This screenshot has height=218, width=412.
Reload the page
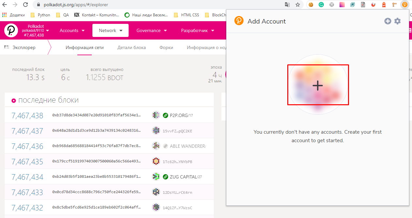point(25,5)
